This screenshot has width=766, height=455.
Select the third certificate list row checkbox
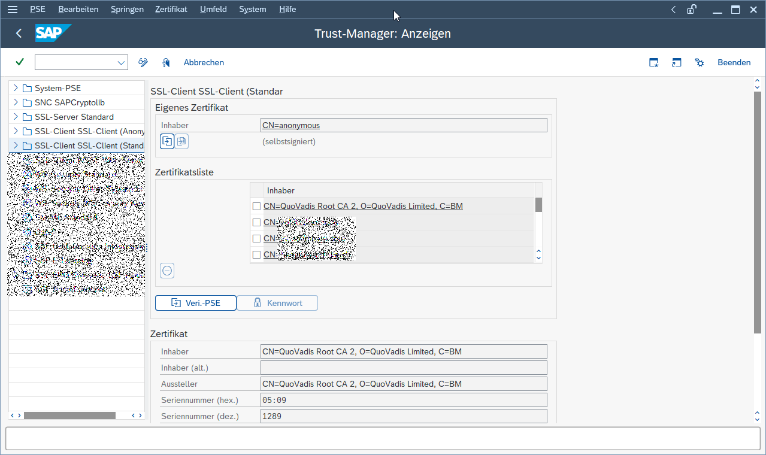[256, 238]
